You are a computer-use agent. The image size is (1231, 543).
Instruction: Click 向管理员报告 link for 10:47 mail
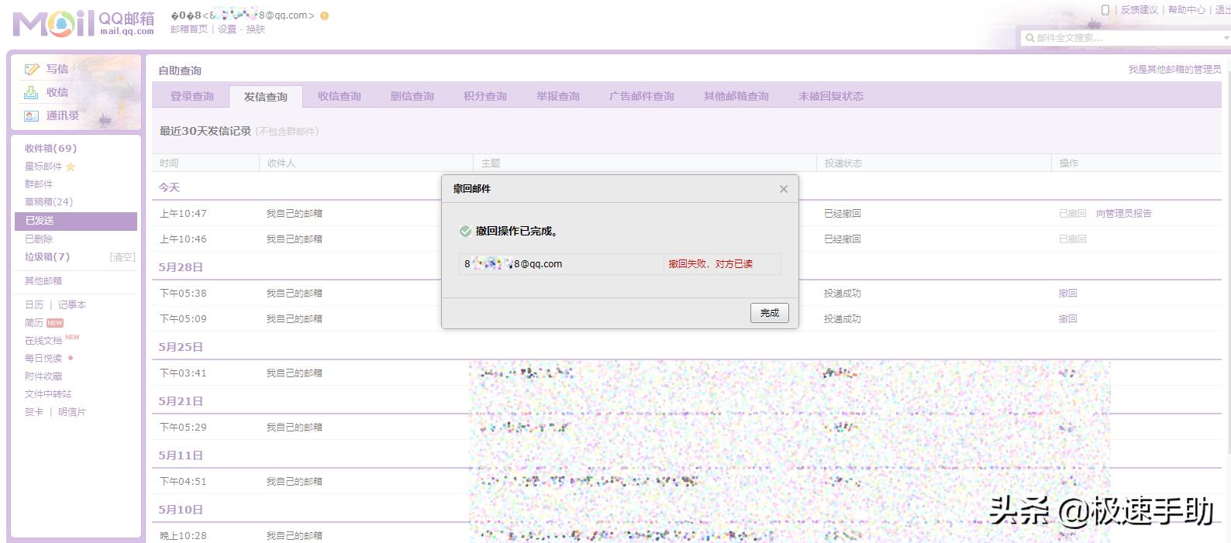(x=1124, y=214)
